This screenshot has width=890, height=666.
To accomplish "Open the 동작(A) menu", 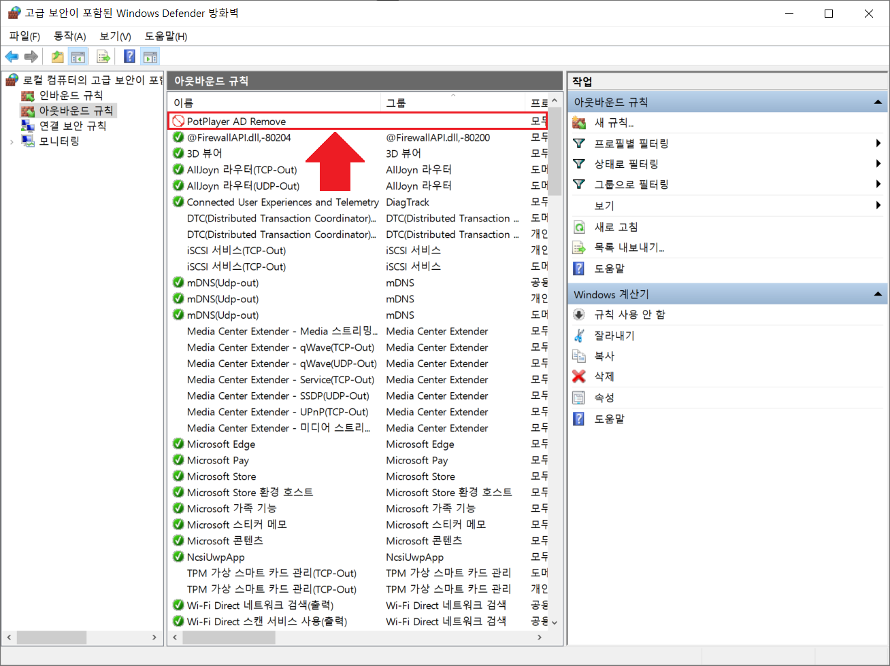I will point(70,36).
